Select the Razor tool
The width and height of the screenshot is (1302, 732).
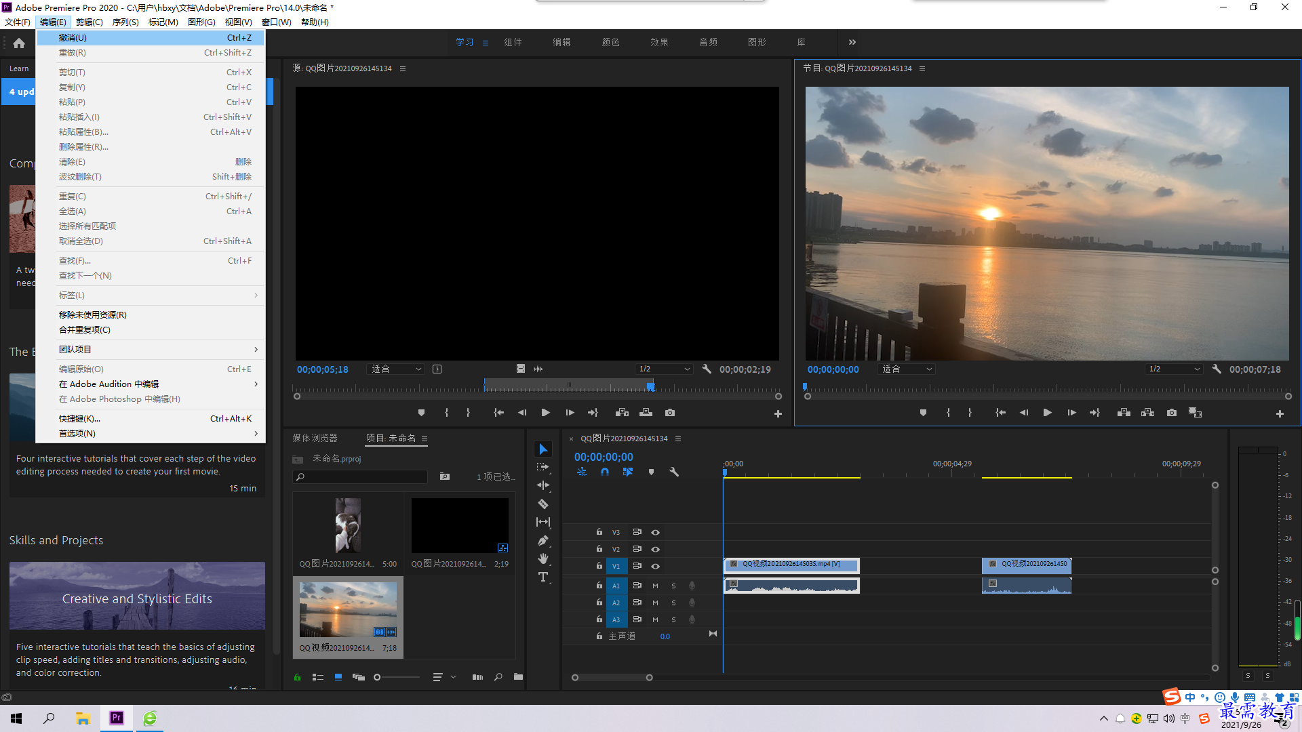[x=543, y=504]
